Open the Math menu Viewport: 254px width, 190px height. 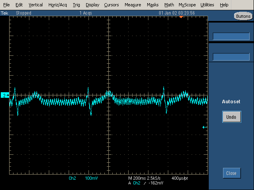[169, 5]
